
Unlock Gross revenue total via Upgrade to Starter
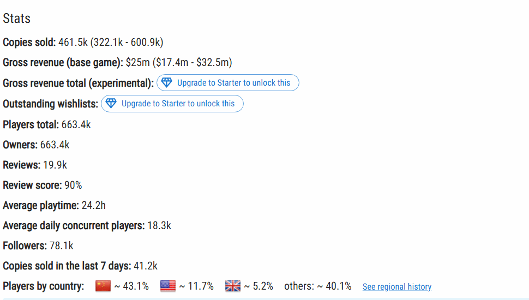click(228, 83)
